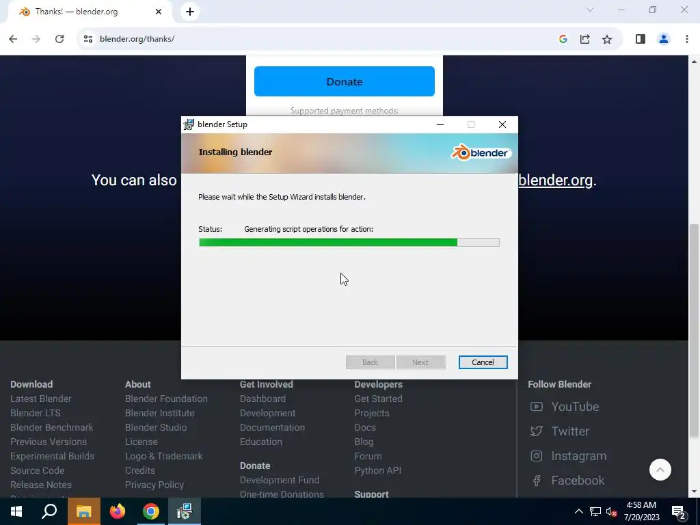Image resolution: width=700 pixels, height=525 pixels.
Task: Click the Twitter bird icon
Action: [x=536, y=431]
